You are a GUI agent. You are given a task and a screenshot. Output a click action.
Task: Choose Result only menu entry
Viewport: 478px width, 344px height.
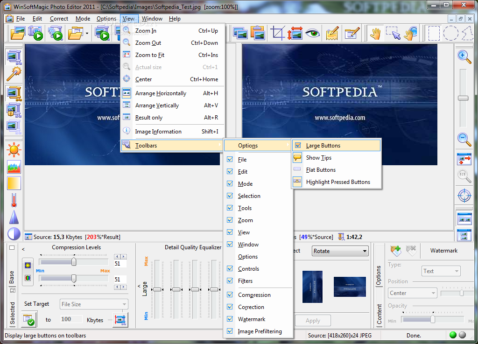tap(172, 118)
